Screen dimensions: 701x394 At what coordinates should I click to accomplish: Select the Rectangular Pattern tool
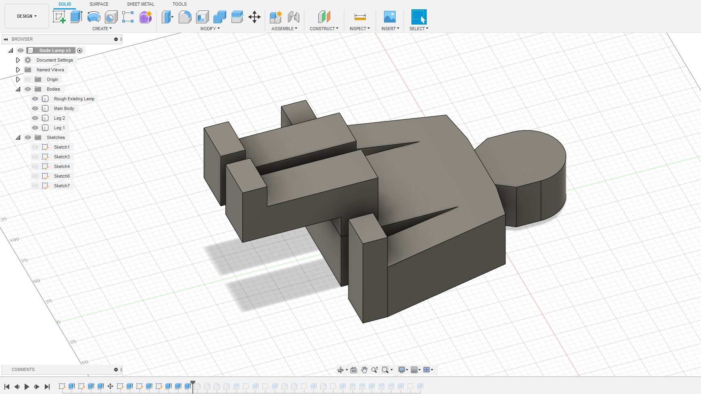coord(128,17)
